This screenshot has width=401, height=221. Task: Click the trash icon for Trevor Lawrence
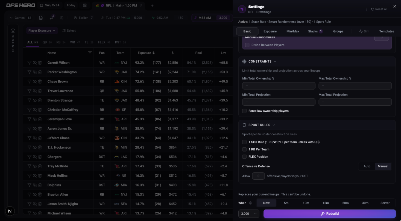point(40,91)
